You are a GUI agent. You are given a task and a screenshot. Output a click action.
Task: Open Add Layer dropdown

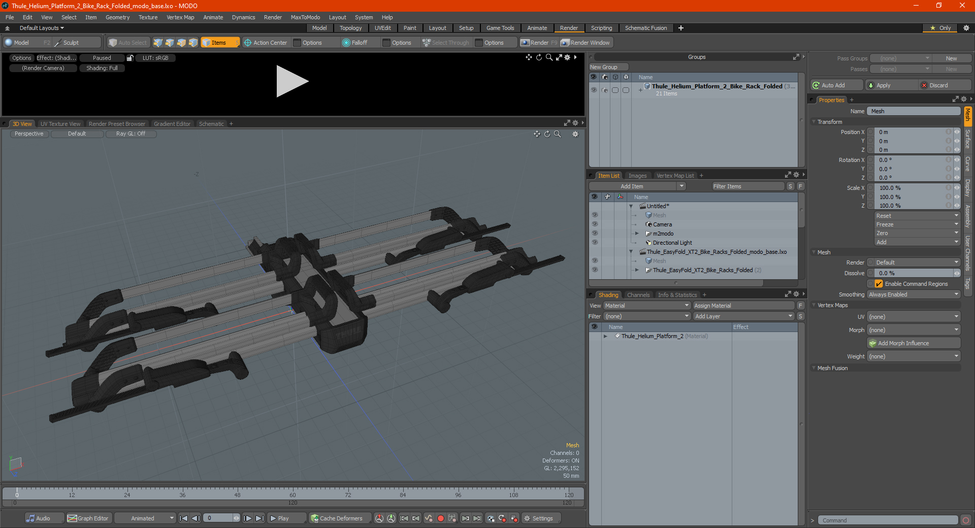(743, 316)
